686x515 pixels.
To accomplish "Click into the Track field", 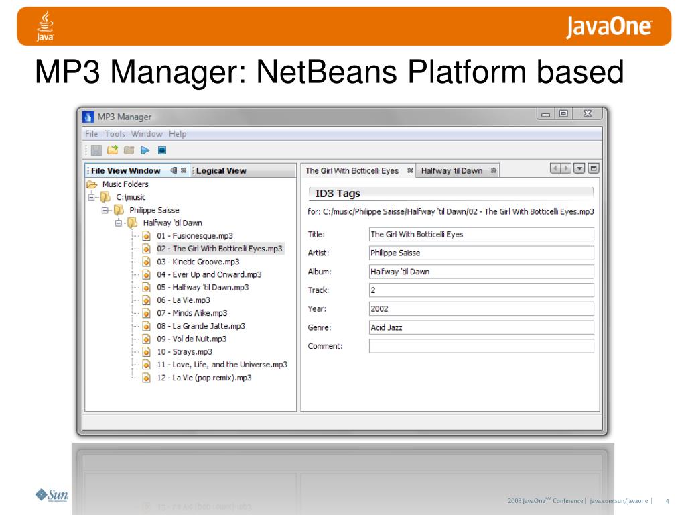I will (481, 290).
